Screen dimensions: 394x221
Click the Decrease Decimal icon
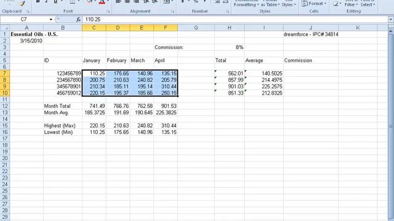pos(225,2)
